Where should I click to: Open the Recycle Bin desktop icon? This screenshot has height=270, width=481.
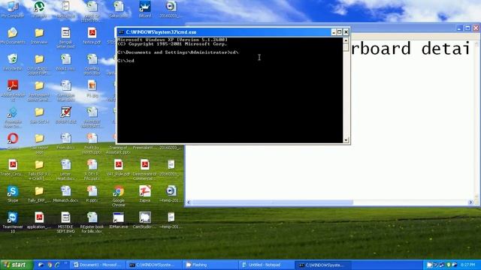13,62
